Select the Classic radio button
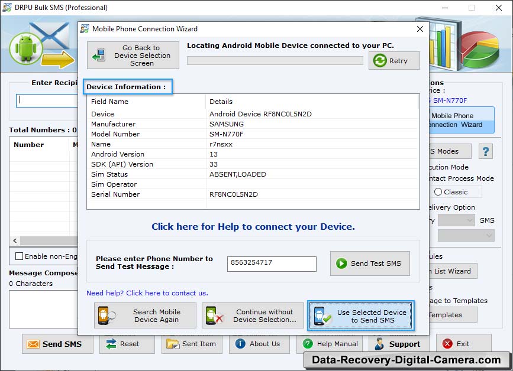Screen dimensions: 513x371 click(438, 192)
